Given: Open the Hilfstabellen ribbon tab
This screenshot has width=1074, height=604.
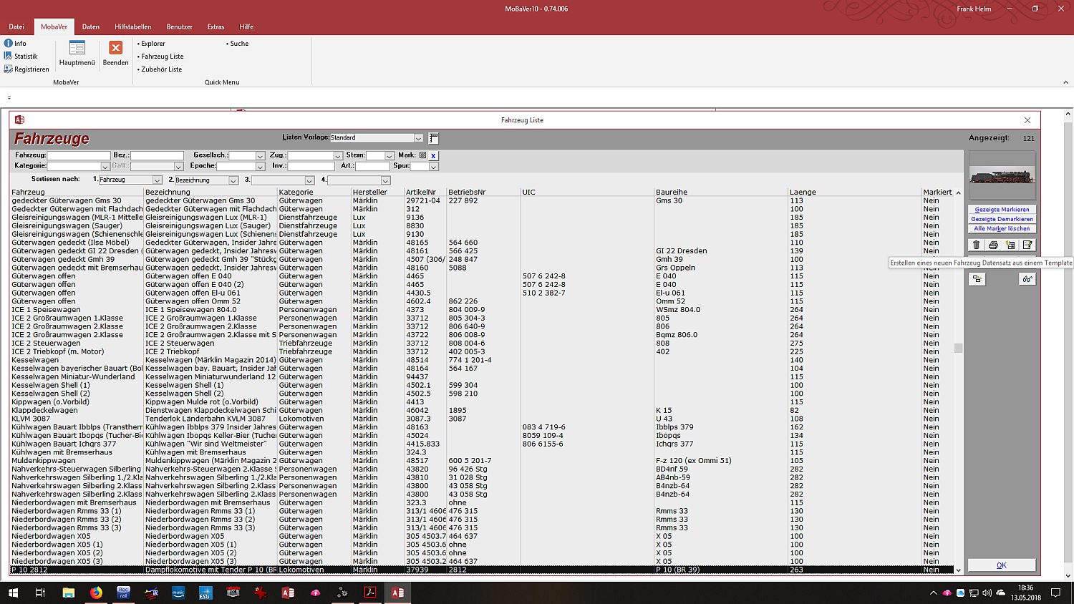Looking at the screenshot, I should 133,27.
